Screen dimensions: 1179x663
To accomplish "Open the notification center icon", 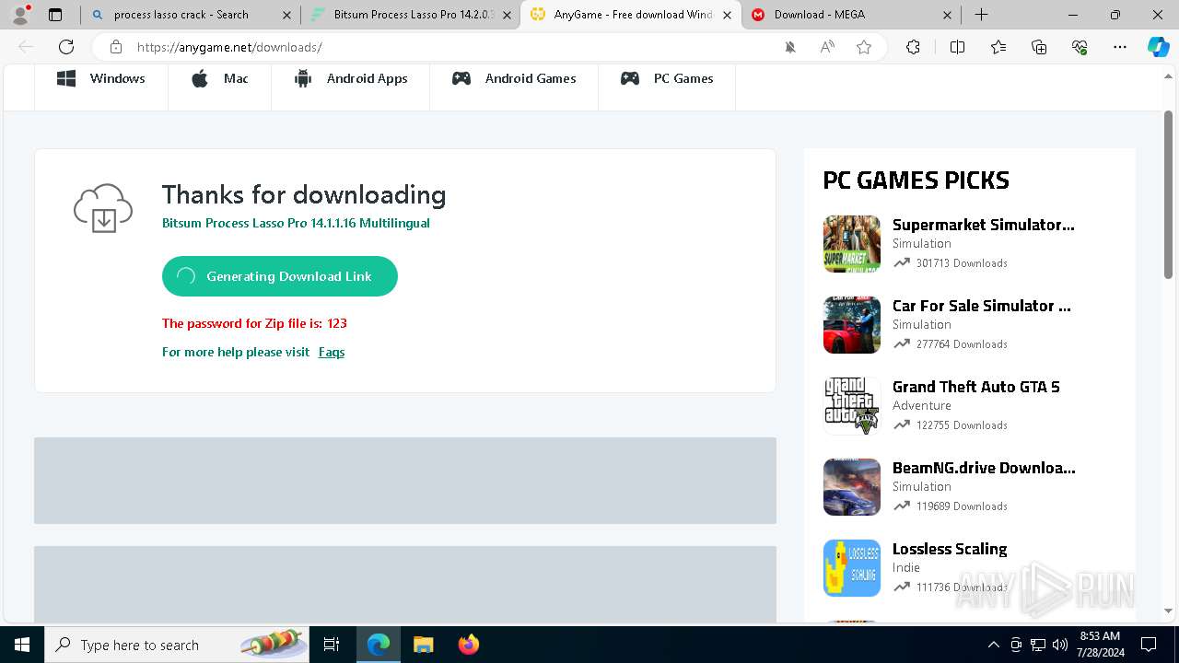I will (x=1149, y=645).
